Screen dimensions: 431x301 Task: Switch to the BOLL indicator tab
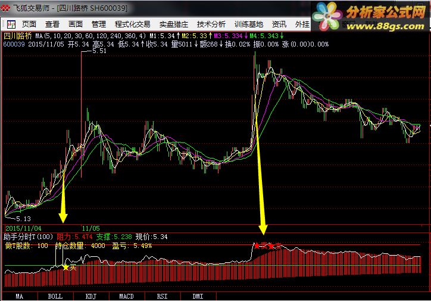pos(55,296)
